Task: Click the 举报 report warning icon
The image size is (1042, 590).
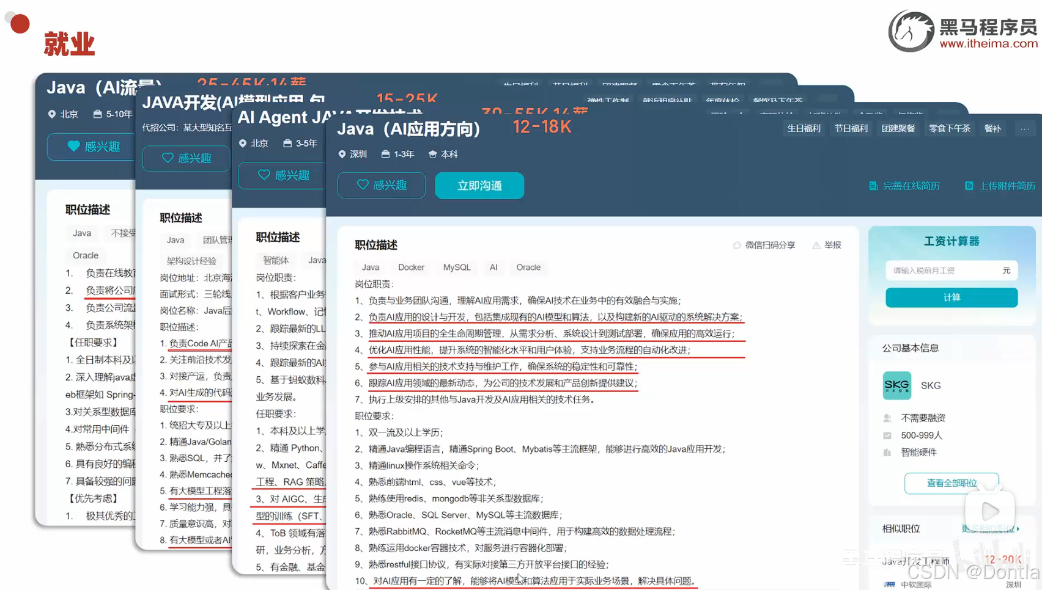Action: pos(816,244)
